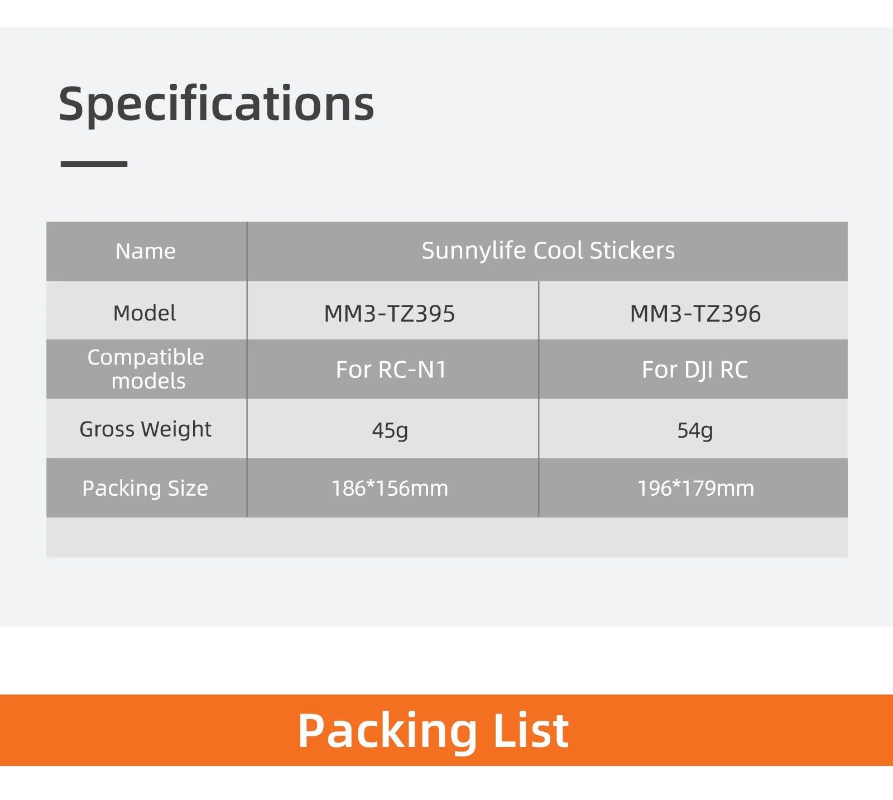Click the Gross Weight label

[x=145, y=429]
